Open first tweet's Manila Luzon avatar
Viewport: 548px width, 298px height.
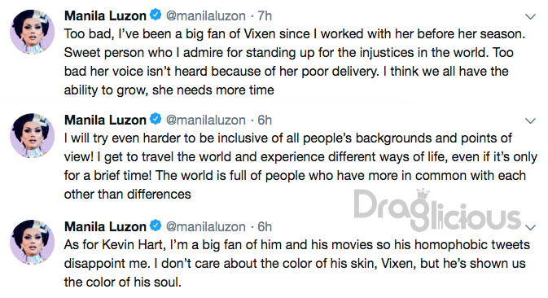pyautogui.click(x=32, y=32)
